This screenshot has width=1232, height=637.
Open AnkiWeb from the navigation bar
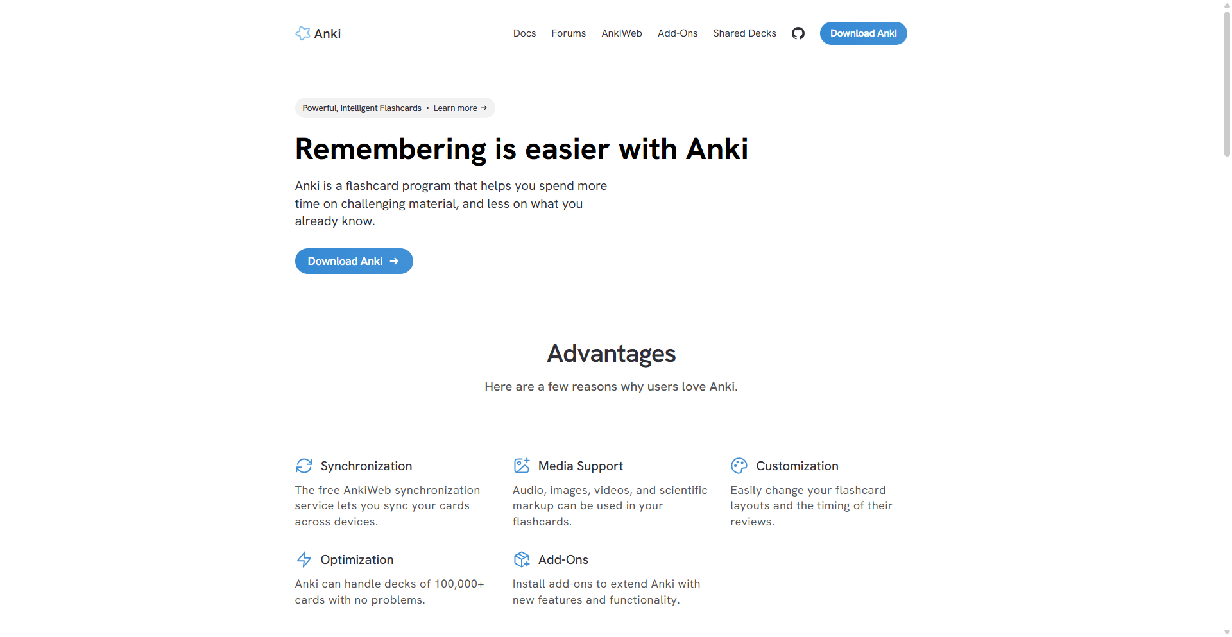click(622, 33)
